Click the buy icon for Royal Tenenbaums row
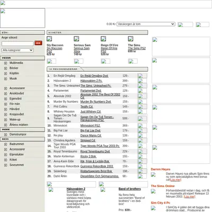Image resolution: width=212 pixels, height=212 pixels. point(142,152)
